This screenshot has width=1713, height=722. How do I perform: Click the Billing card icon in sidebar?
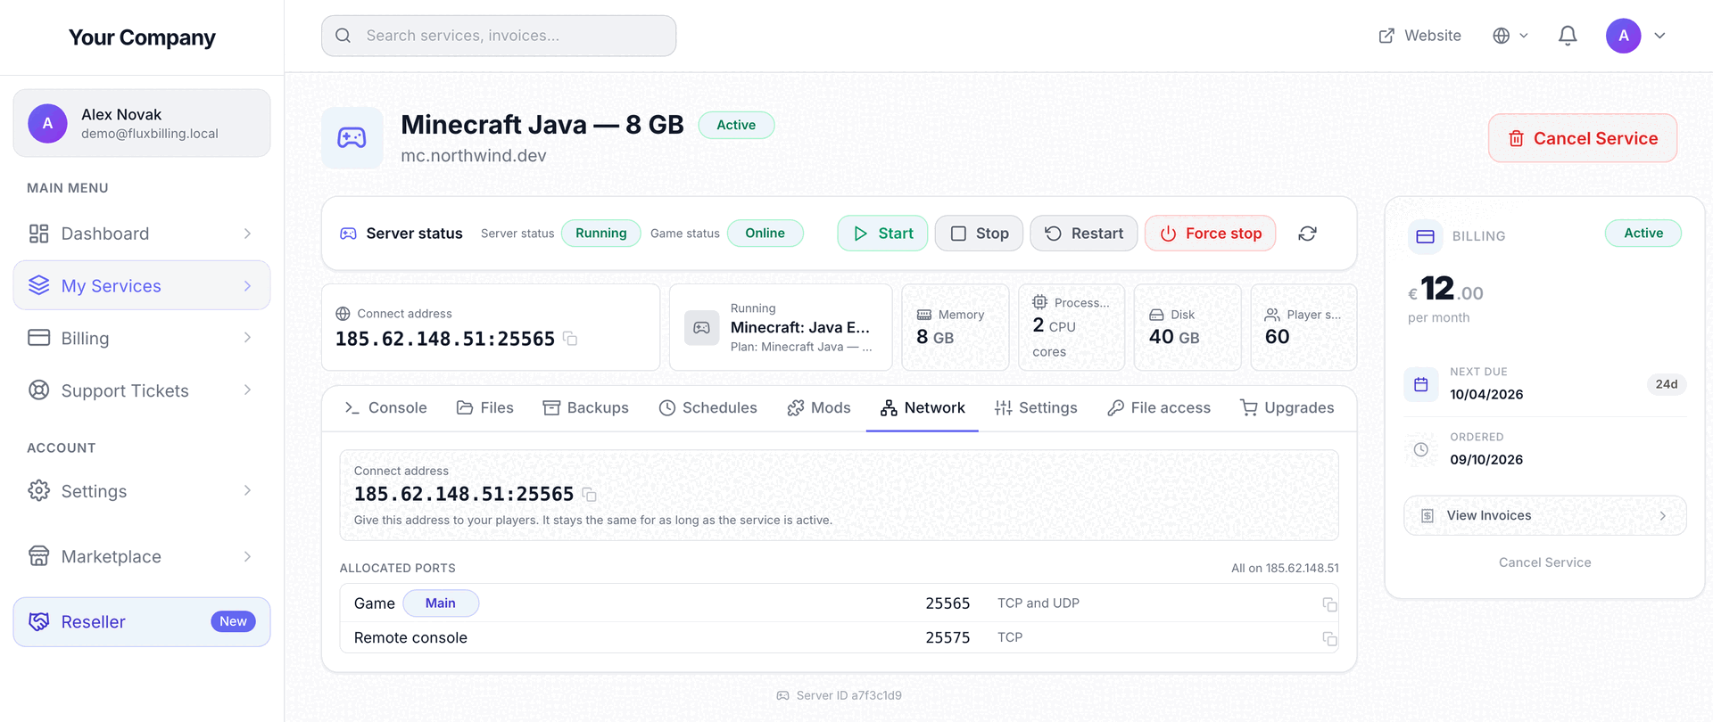pos(38,338)
